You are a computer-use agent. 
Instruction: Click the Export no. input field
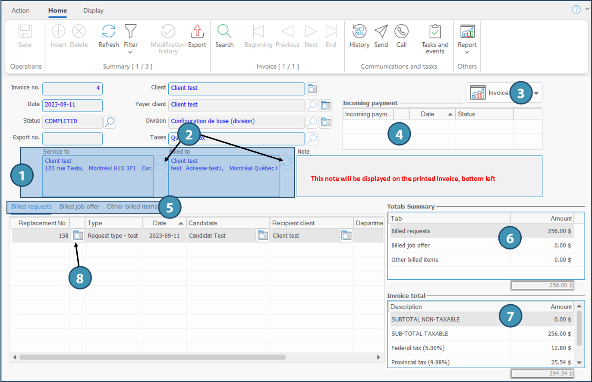72,139
